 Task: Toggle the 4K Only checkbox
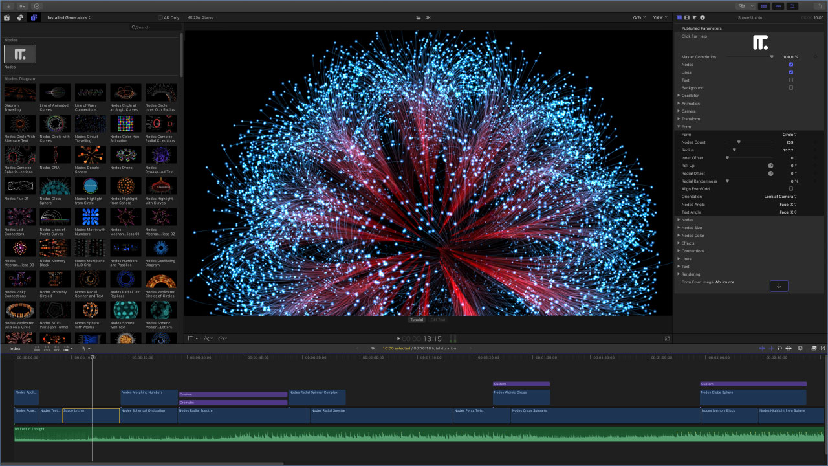click(x=160, y=17)
